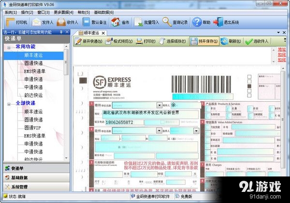Open the 收件人 name dropdown arrow
Viewport: 290px width, 203px height.
click(196, 131)
